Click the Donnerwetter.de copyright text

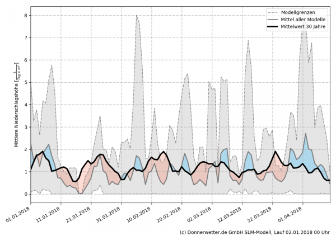coord(254,231)
